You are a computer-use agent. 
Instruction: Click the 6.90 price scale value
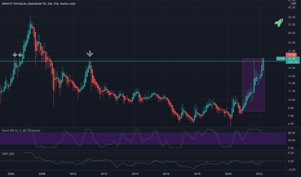tap(291, 124)
